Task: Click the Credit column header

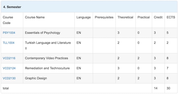Action: [158, 17]
